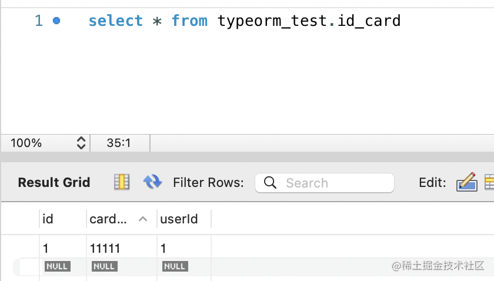Toggle the blue marker dot on line 1
The width and height of the screenshot is (494, 281).
(x=56, y=21)
